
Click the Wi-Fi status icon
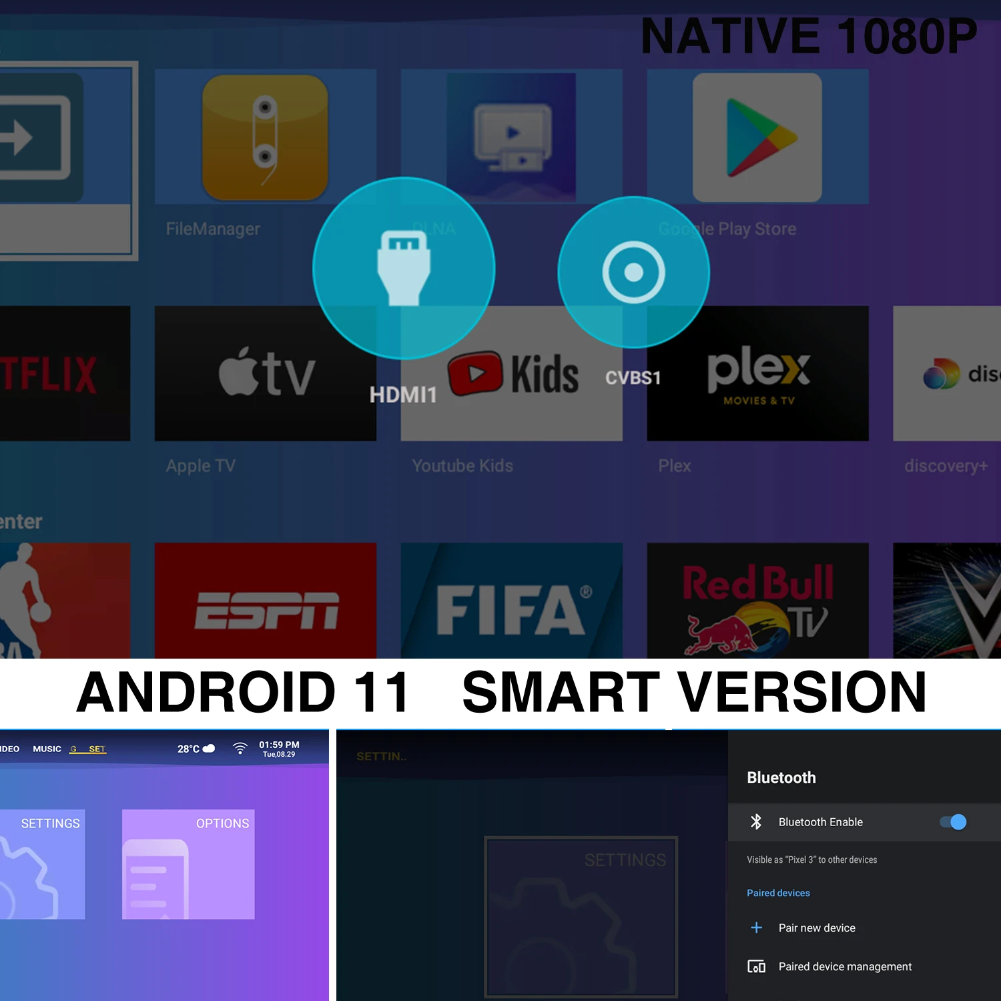point(240,748)
